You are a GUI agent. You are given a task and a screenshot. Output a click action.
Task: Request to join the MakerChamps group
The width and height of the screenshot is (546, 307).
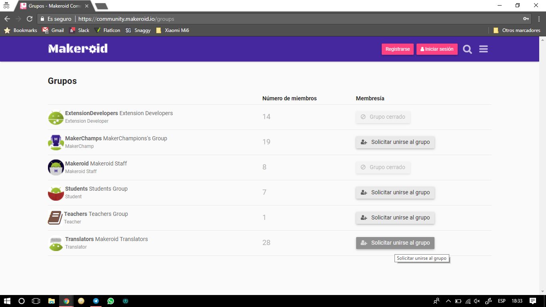395,142
